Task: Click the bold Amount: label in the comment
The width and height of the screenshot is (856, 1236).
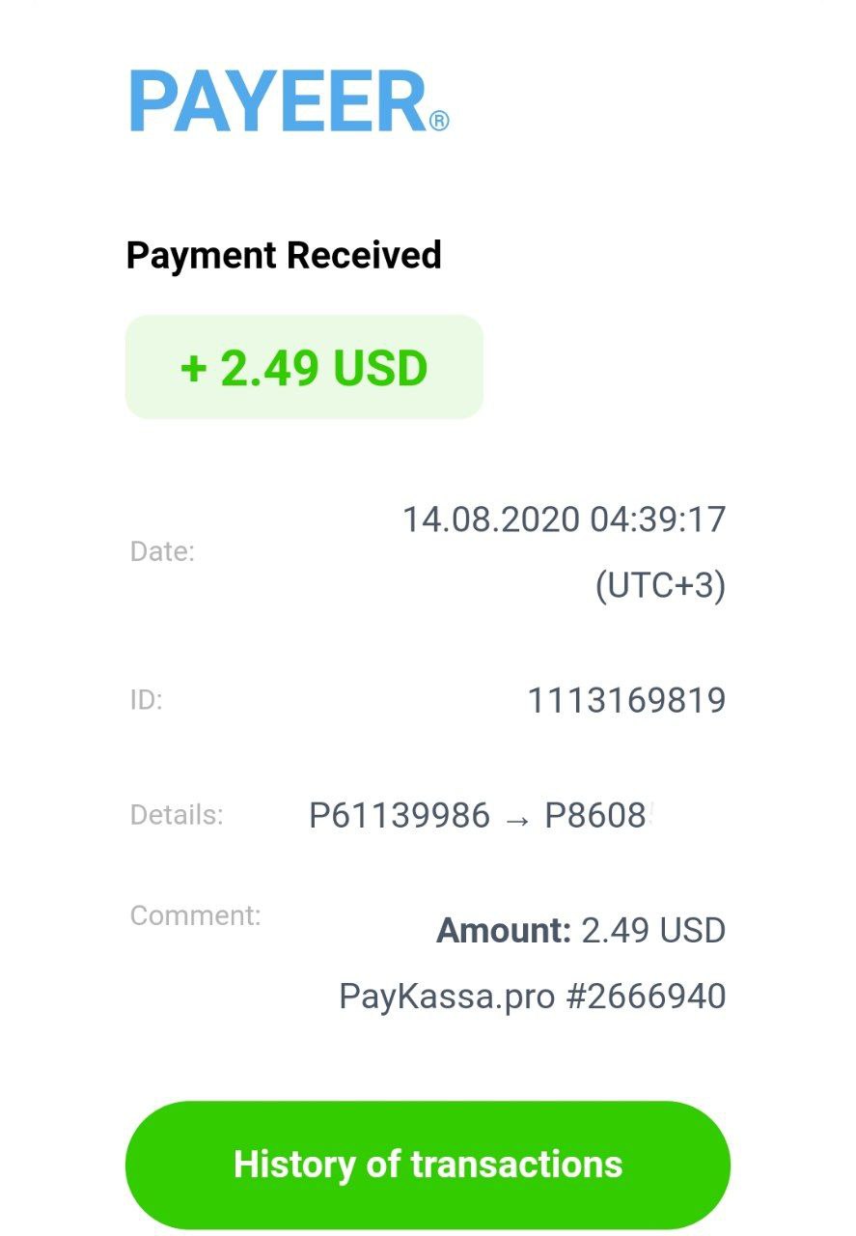Action: (x=504, y=931)
